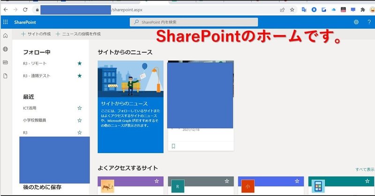375x196 pixels.
Task: Save the 2021/12/18 news card for later
Action: [173, 146]
